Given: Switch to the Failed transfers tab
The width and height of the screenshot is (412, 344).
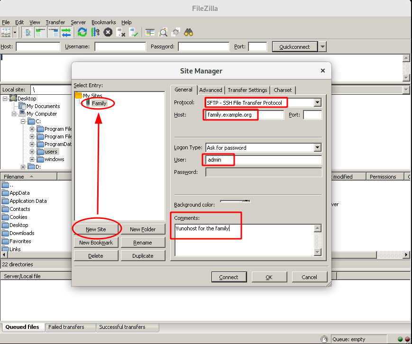Looking at the screenshot, I should point(70,327).
